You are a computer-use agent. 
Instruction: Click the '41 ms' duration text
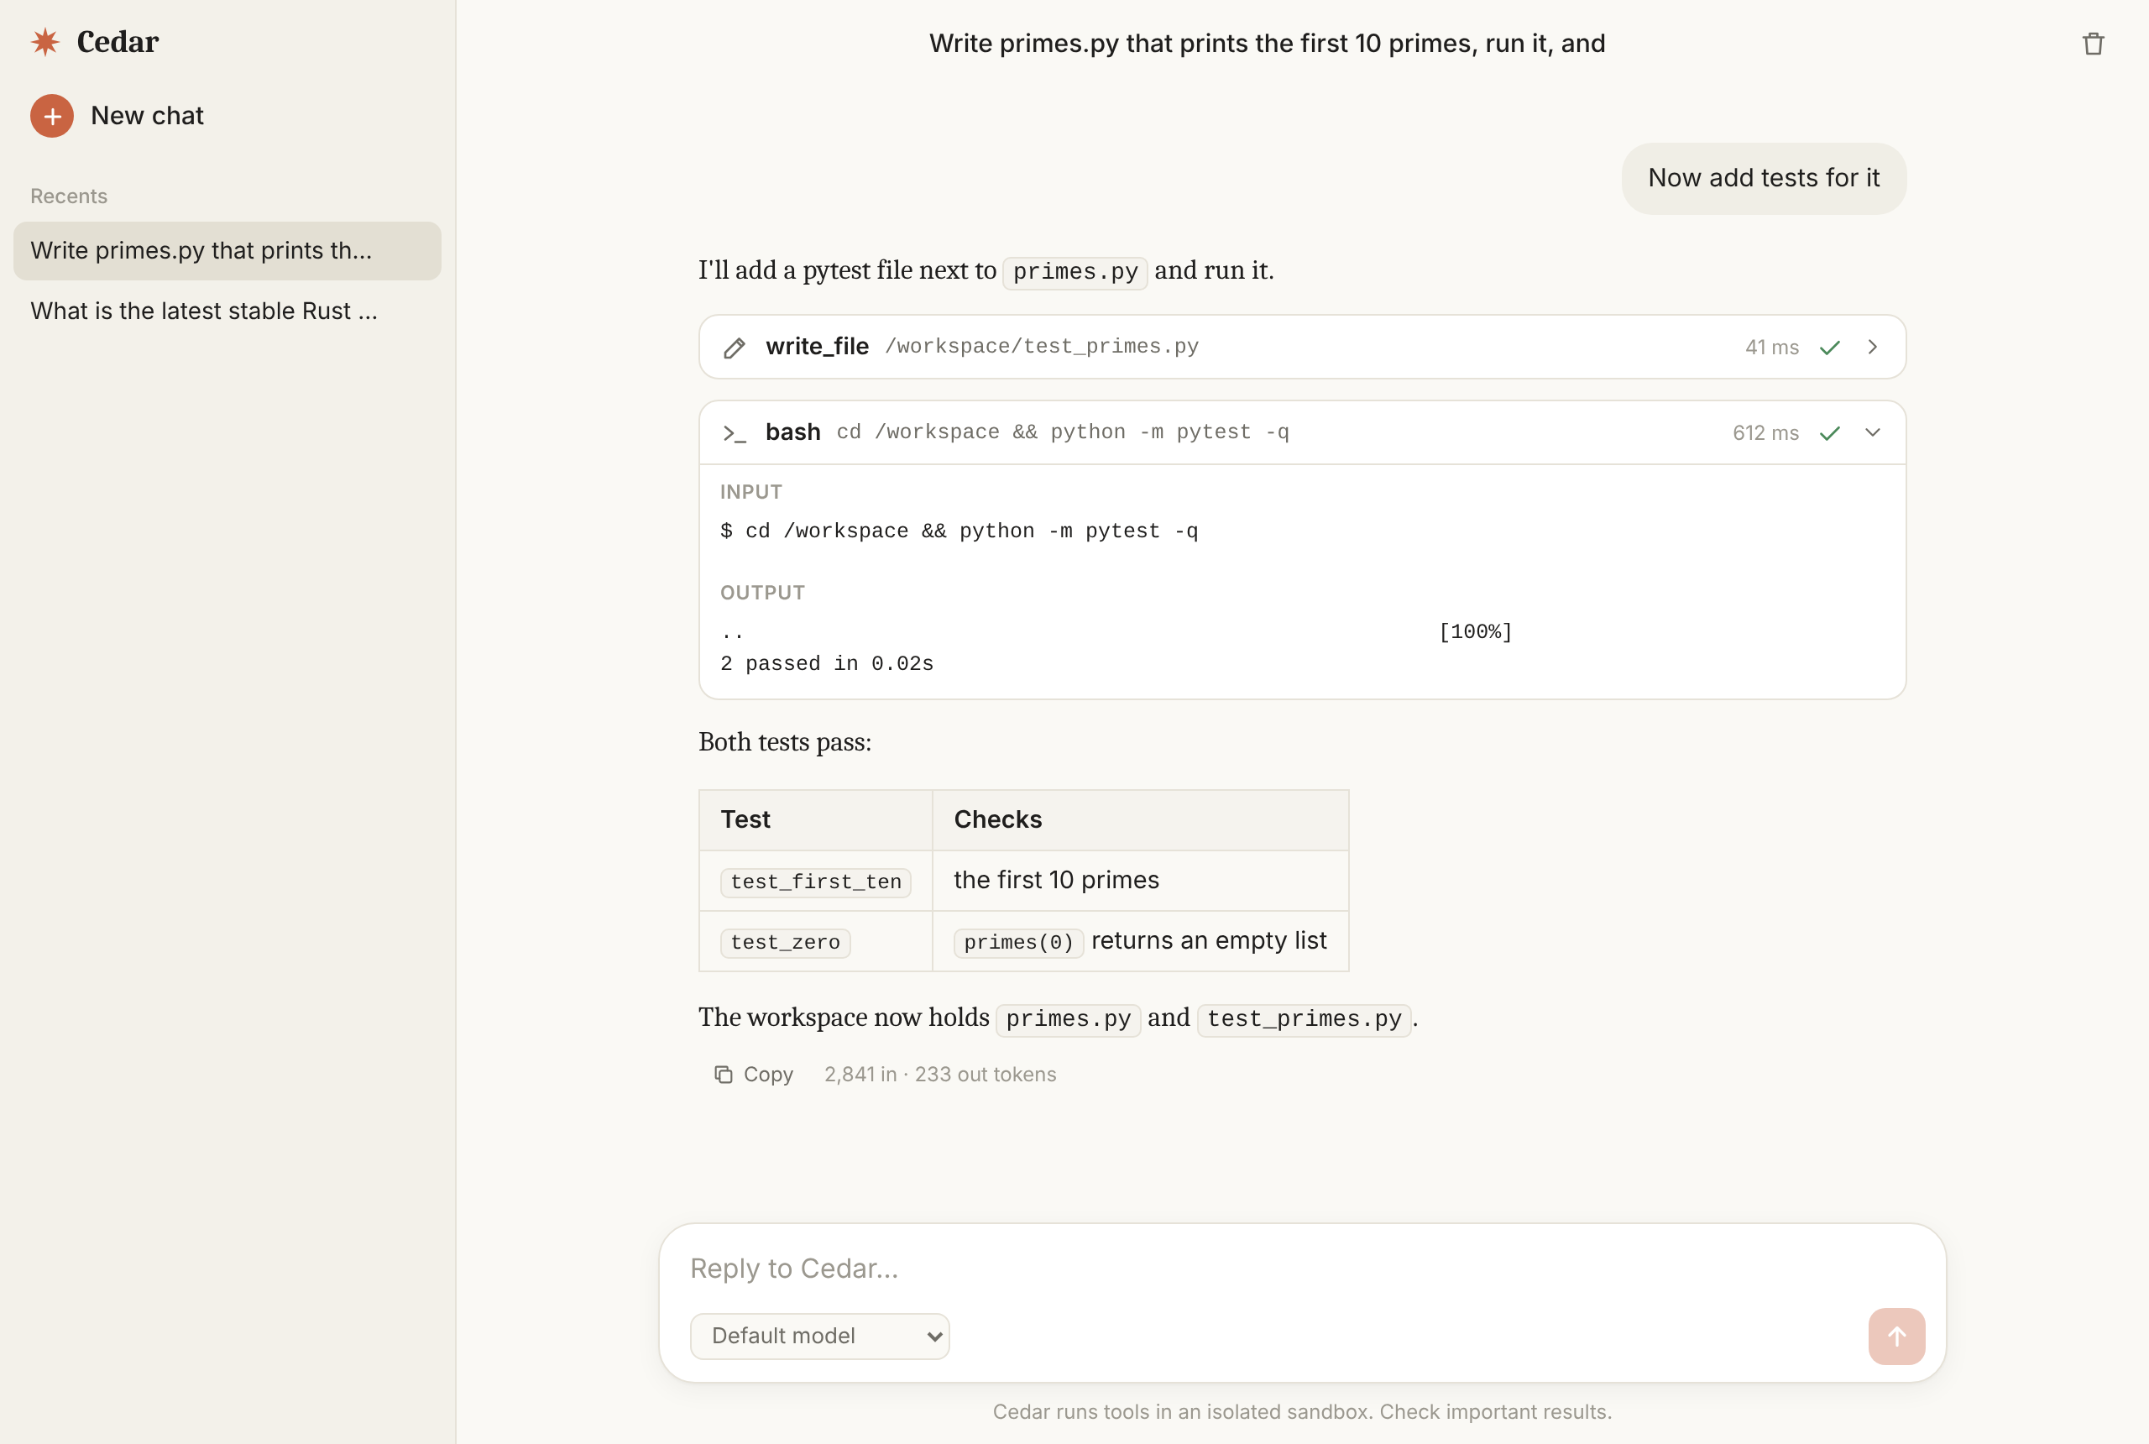(x=1771, y=348)
